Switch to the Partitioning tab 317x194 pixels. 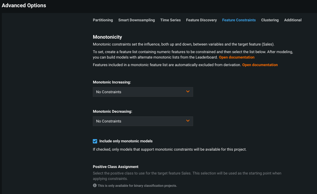(103, 20)
